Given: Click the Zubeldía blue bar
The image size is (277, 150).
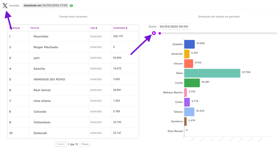Looking at the screenshot, I should pos(189,44).
